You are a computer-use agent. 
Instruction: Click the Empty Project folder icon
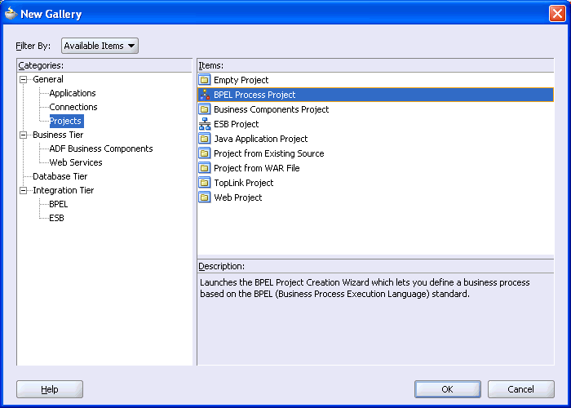205,80
